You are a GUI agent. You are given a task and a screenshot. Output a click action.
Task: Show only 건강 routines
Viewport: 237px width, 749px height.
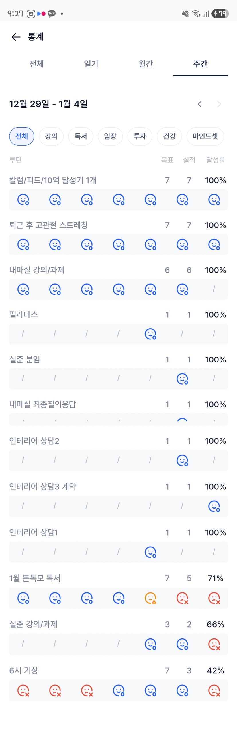[x=169, y=136]
